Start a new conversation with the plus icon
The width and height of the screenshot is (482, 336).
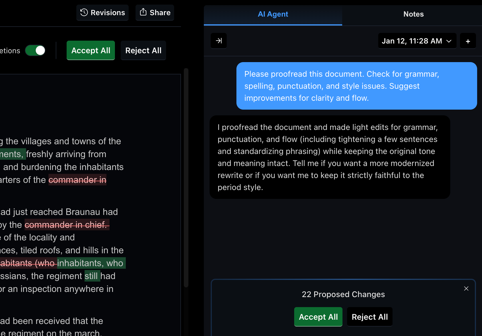468,41
